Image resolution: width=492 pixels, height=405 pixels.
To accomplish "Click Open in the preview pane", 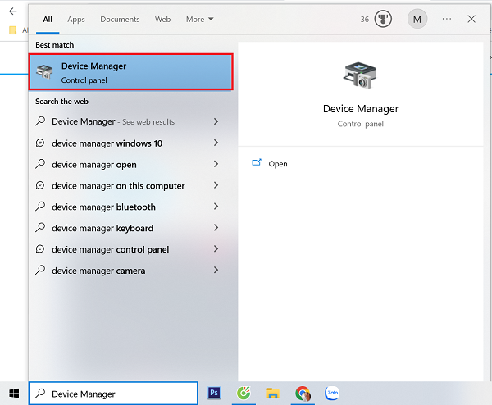I will coord(278,164).
